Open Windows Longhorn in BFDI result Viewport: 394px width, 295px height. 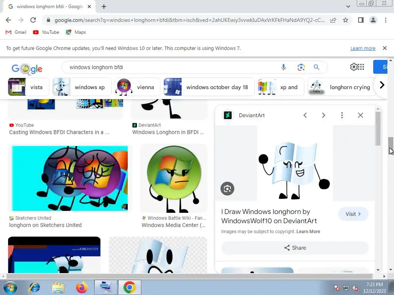pyautogui.click(x=168, y=132)
